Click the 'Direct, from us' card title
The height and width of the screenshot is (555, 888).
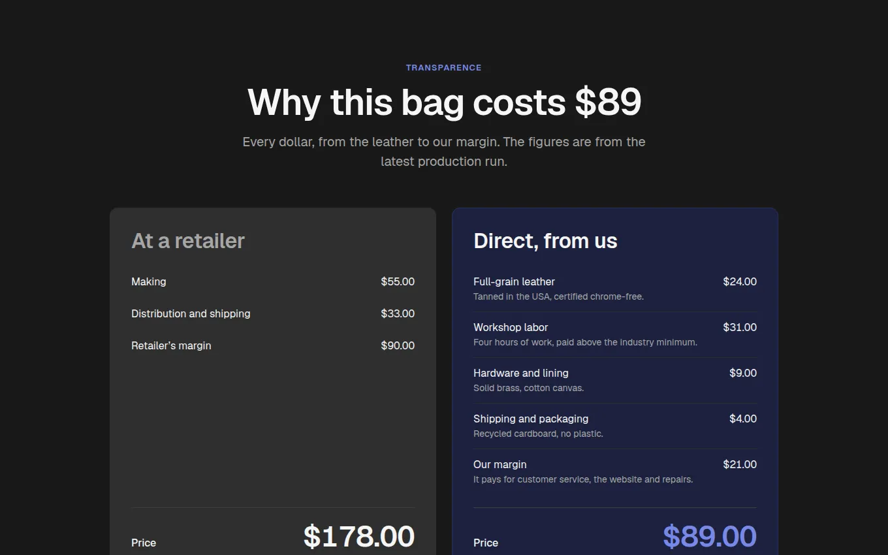coord(545,241)
